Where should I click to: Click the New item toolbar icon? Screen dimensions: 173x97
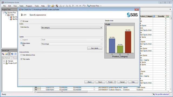click(x=48, y=6)
